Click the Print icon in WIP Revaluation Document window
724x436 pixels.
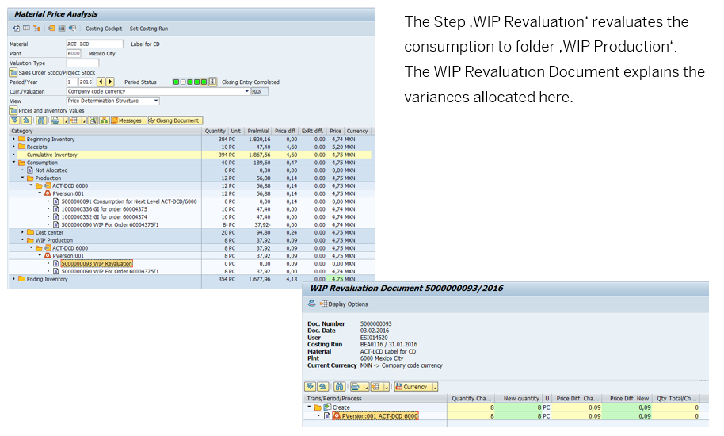coord(311,304)
